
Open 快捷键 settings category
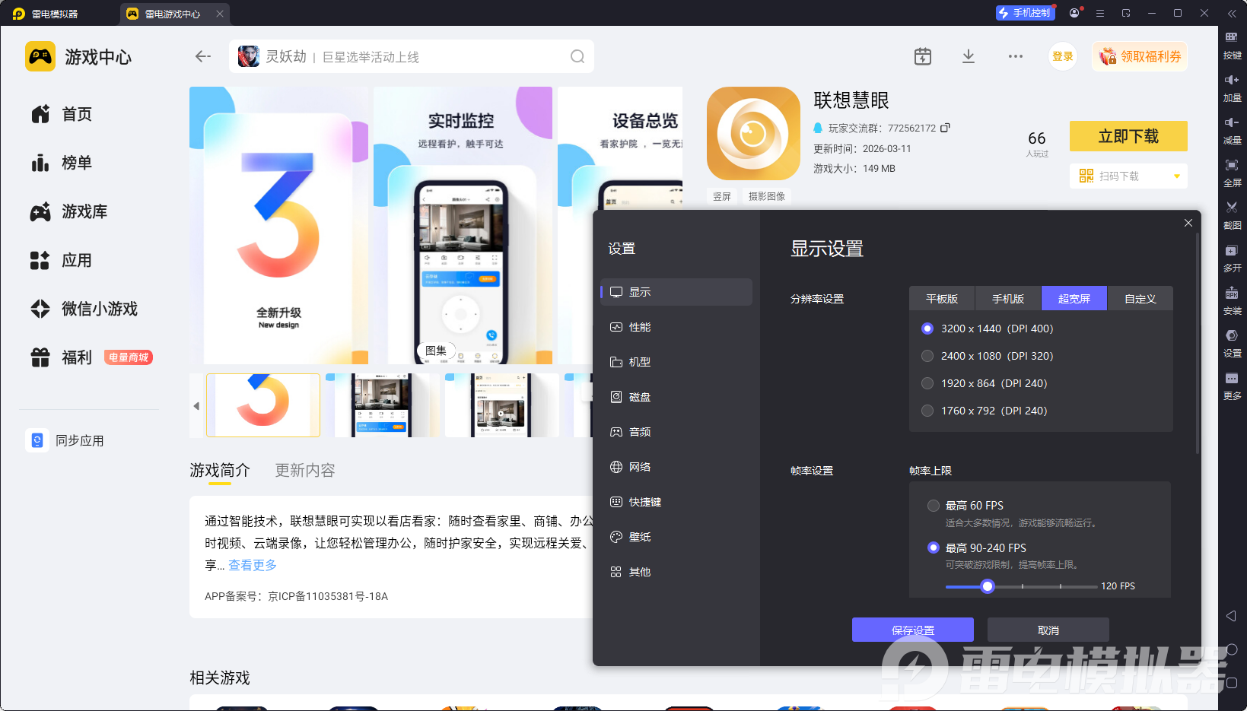point(676,502)
